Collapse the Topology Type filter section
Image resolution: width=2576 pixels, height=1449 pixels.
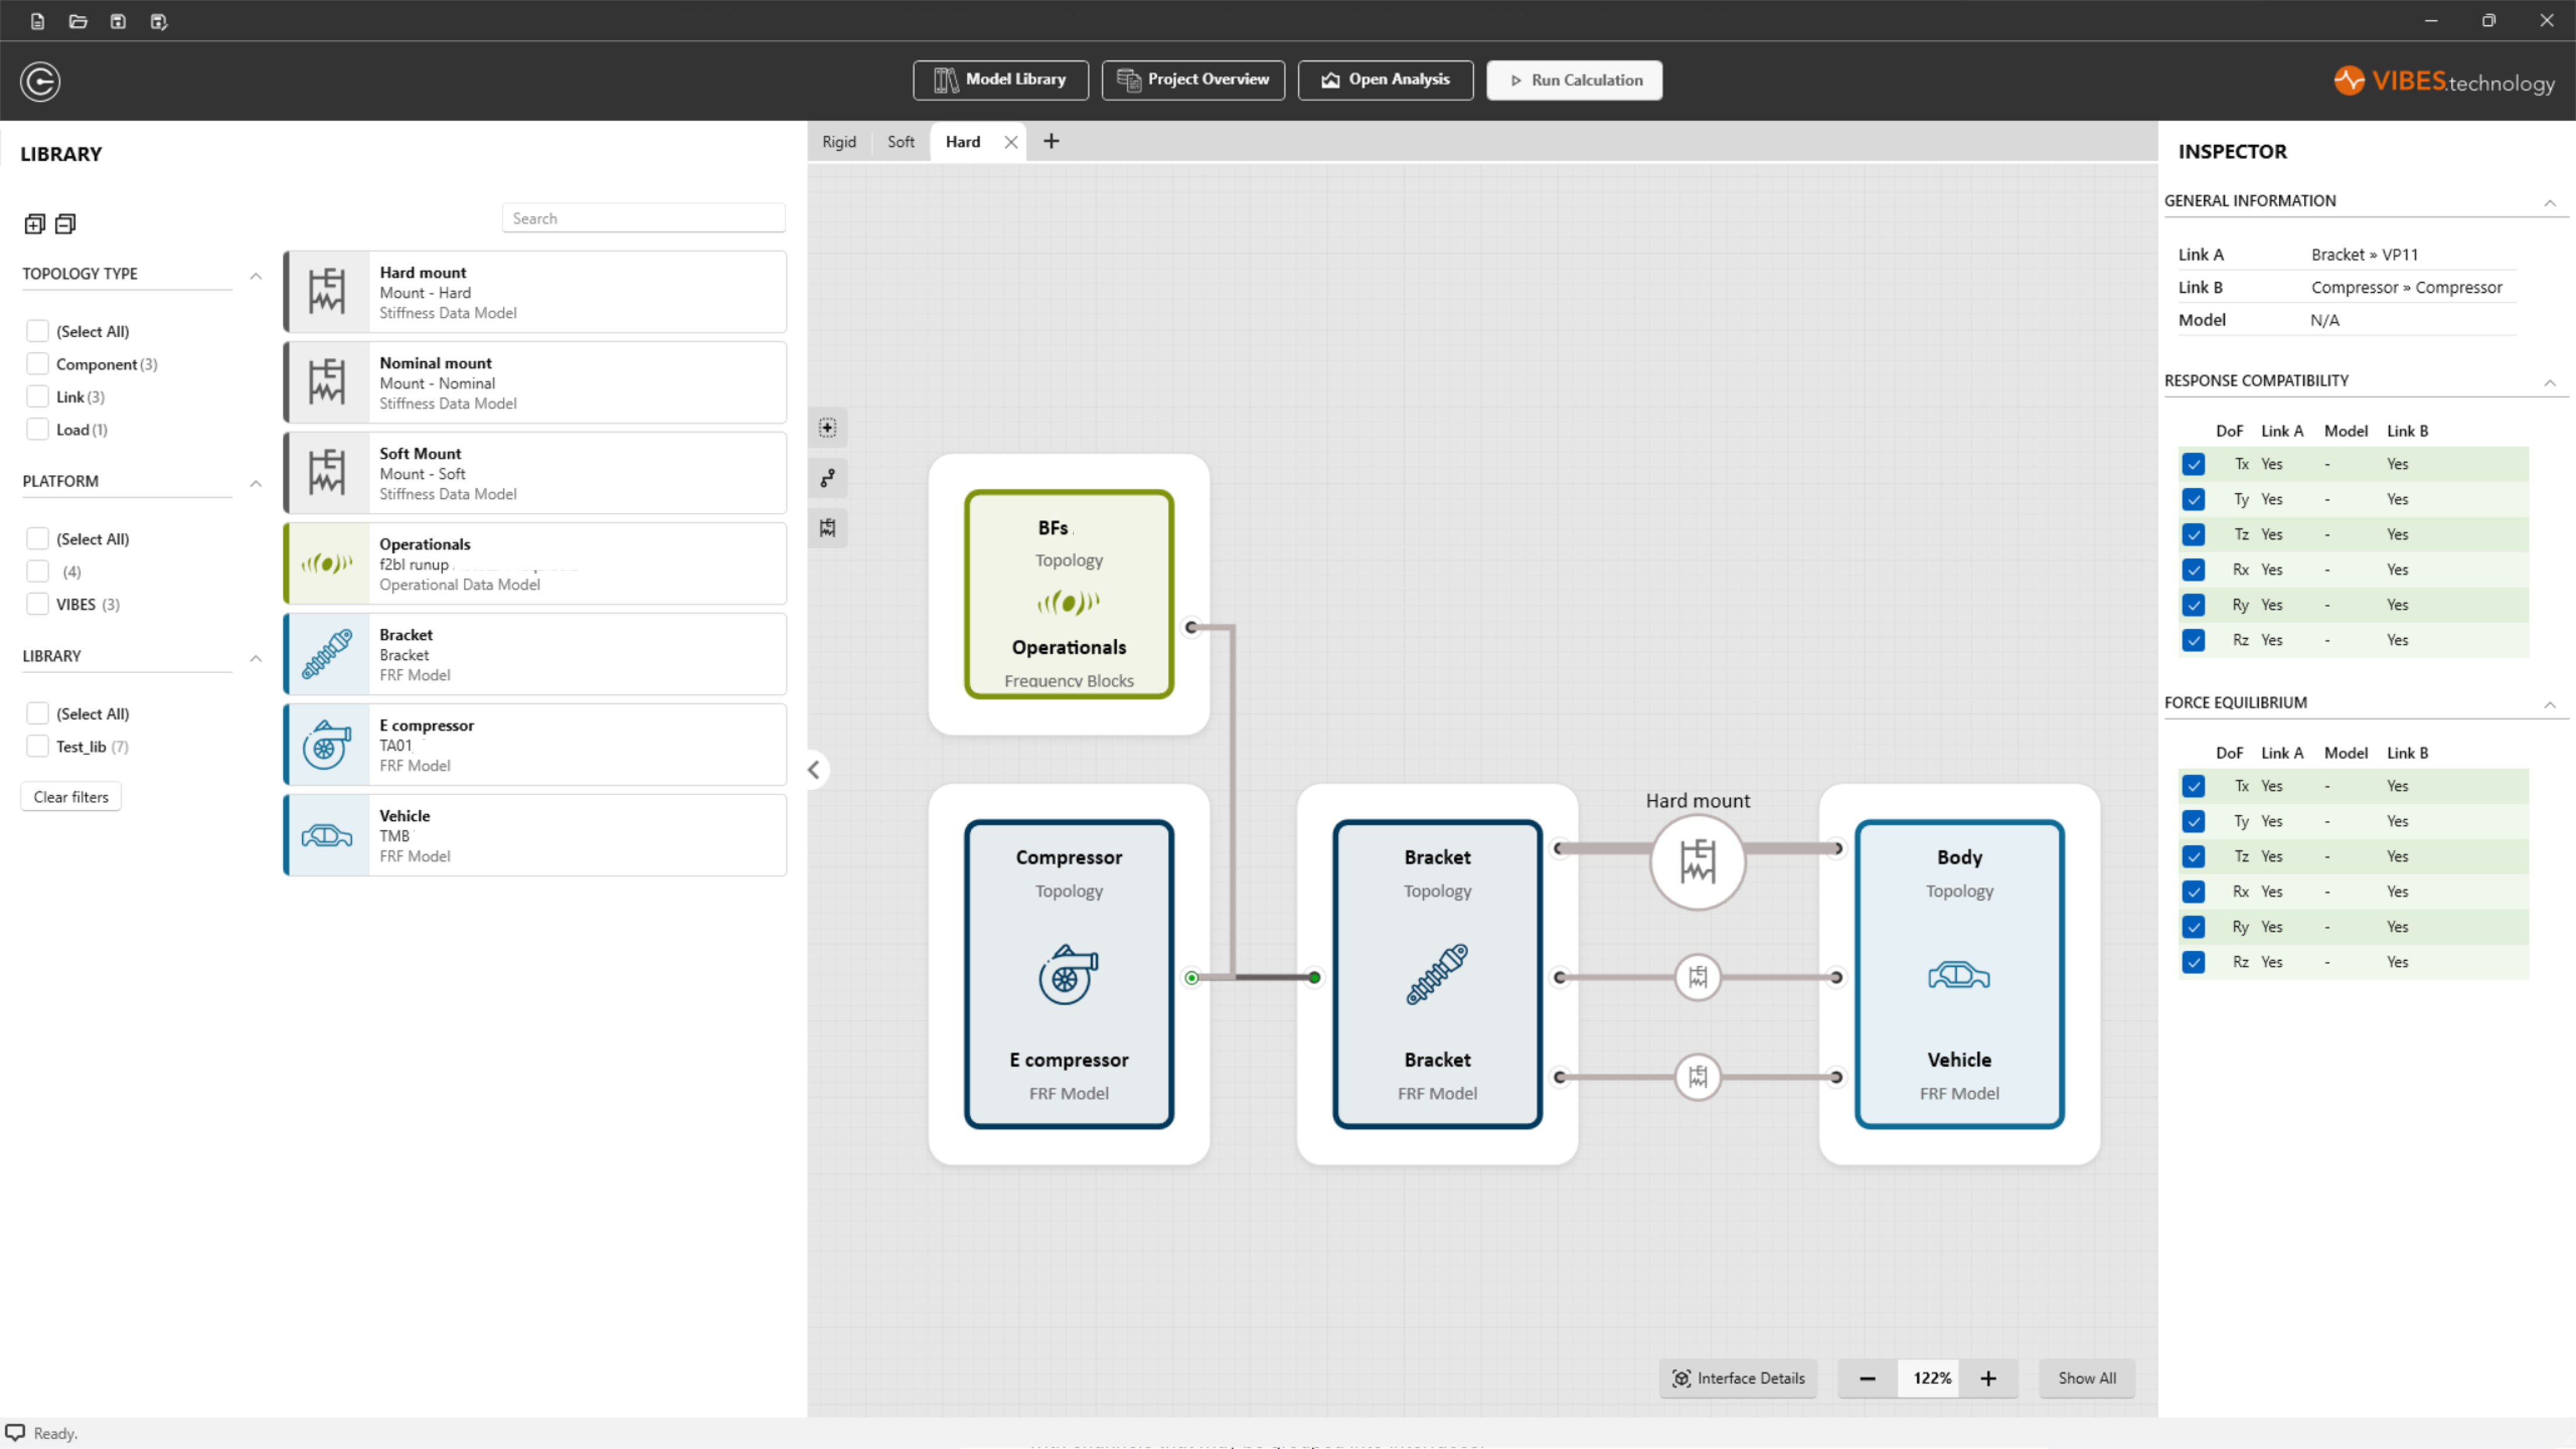pyautogui.click(x=256, y=276)
